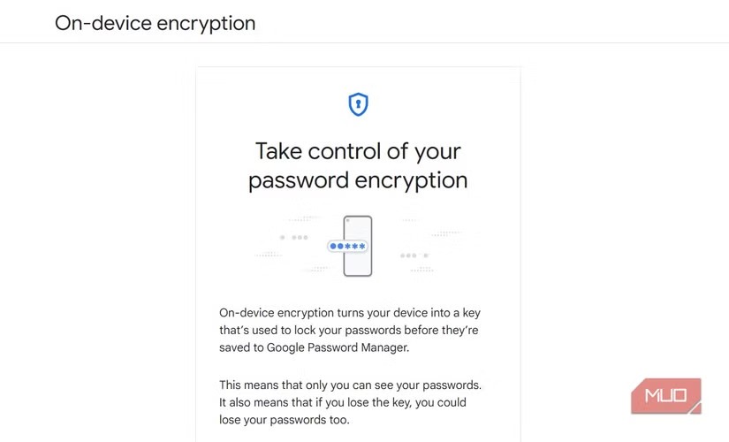This screenshot has height=442, width=729.
Task: Click the text "It also means that if"
Action: pos(343,402)
